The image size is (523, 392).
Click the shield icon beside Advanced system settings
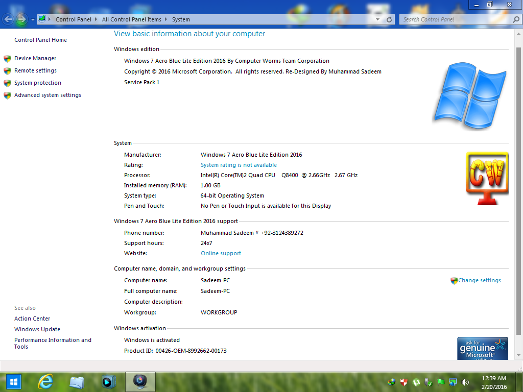point(7,95)
